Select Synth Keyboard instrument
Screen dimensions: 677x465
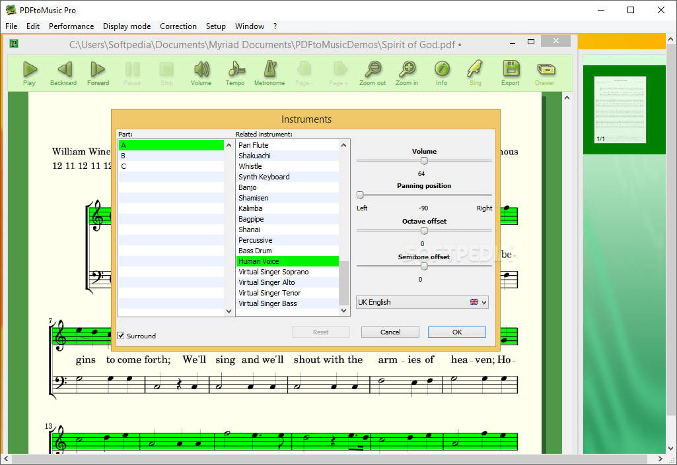(x=287, y=177)
